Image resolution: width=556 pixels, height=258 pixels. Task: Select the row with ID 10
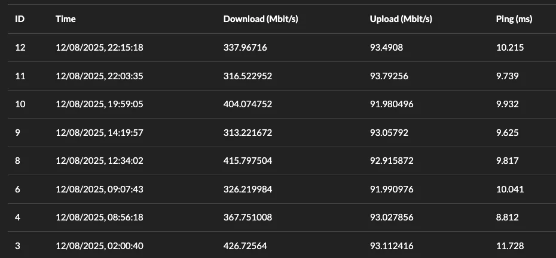click(282, 104)
